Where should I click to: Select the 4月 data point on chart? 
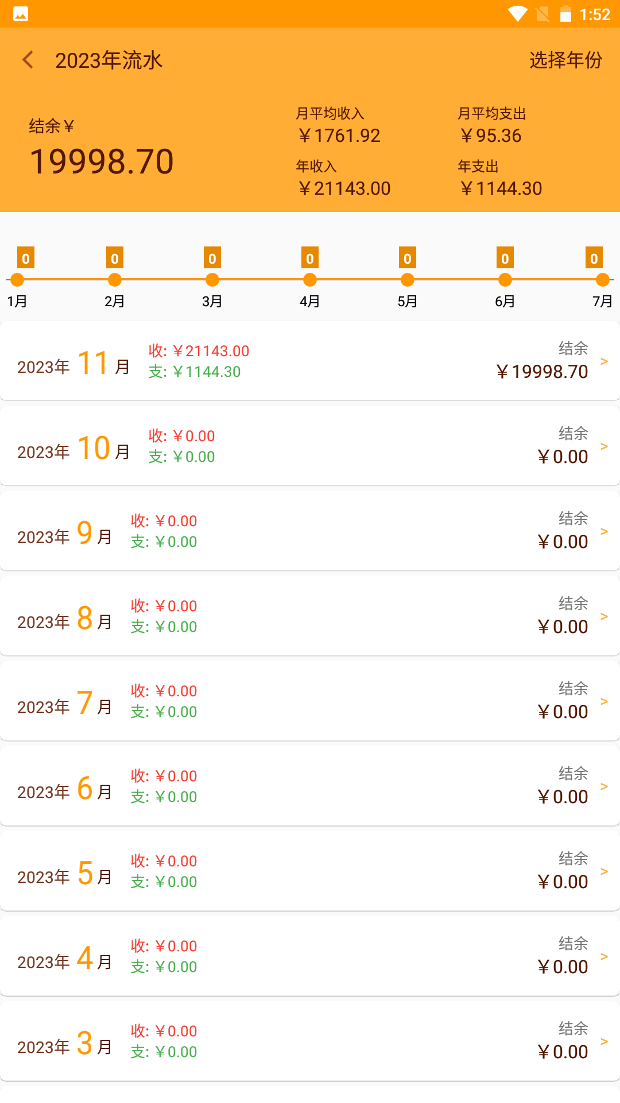coord(310,280)
